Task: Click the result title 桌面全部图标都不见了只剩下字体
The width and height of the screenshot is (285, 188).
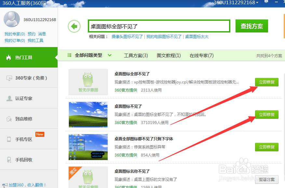Action: (143, 139)
